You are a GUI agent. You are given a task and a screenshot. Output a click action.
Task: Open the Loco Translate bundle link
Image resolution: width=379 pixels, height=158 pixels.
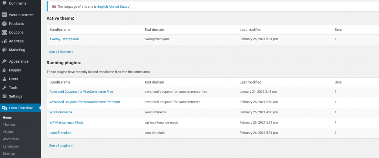tap(60, 133)
